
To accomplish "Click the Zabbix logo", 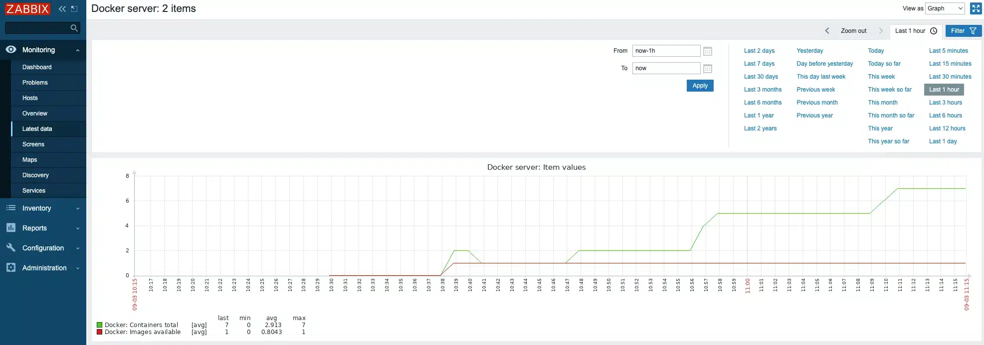I will (27, 8).
